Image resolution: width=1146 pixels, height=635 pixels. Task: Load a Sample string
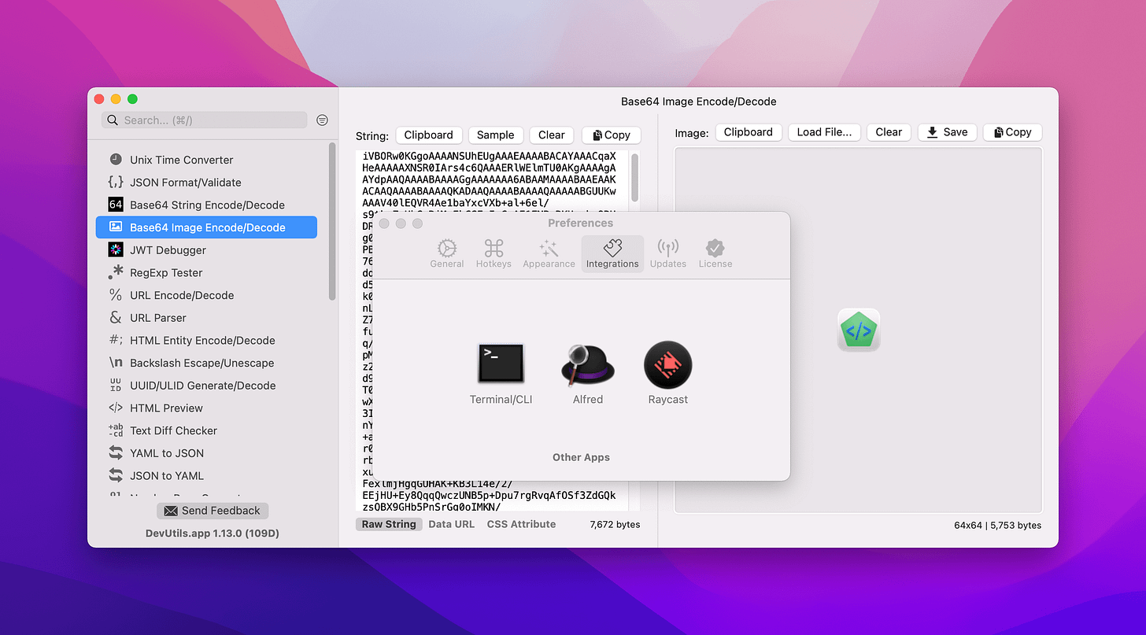click(x=495, y=135)
